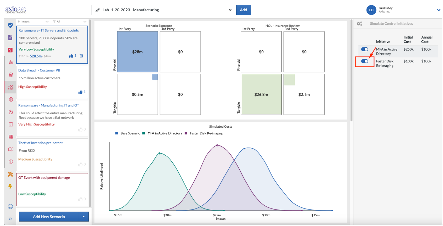This screenshot has height=226, width=443.
Task: Click the MFA in Active Directory legend swatch
Action: pyautogui.click(x=143, y=133)
